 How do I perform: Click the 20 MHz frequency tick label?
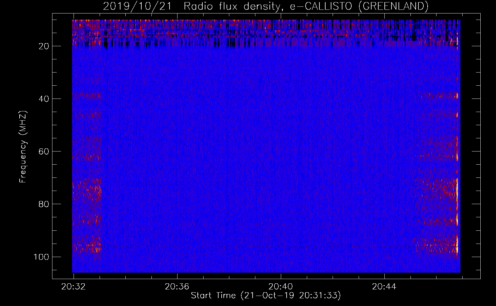click(43, 46)
